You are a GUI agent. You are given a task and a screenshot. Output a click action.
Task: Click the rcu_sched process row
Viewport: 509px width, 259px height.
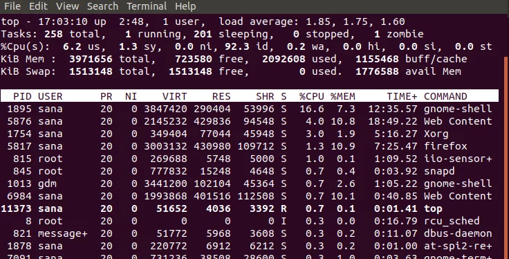click(249, 221)
